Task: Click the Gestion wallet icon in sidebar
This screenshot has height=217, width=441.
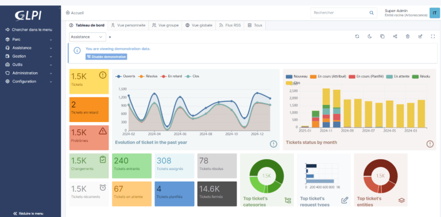Action: [x=7, y=56]
